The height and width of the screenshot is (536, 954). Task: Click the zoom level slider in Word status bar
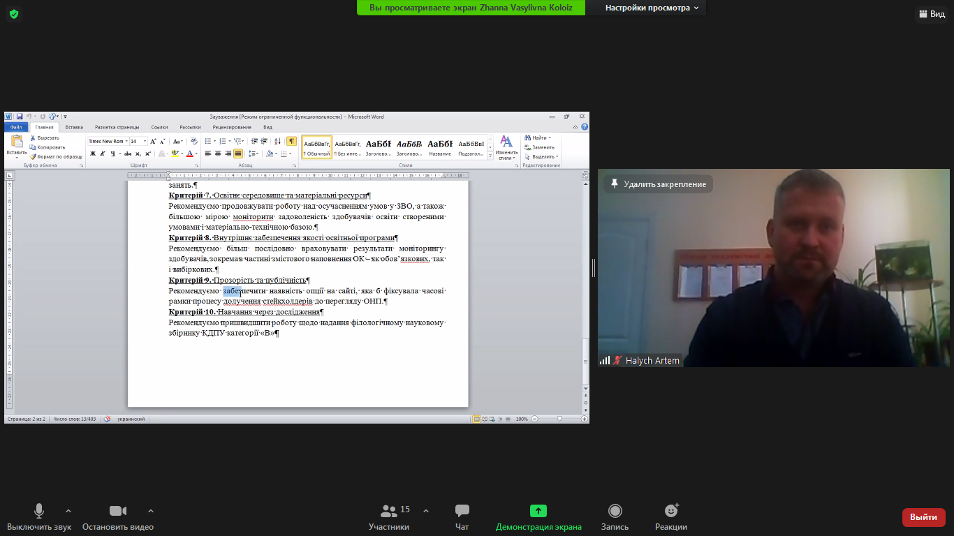559,419
